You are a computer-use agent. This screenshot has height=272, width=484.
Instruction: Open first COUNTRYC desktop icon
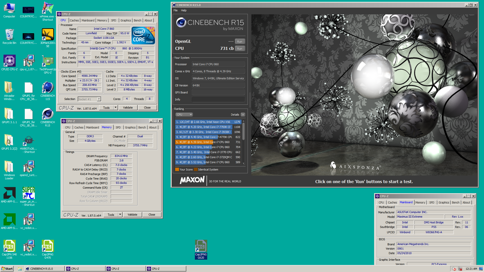(x=28, y=11)
